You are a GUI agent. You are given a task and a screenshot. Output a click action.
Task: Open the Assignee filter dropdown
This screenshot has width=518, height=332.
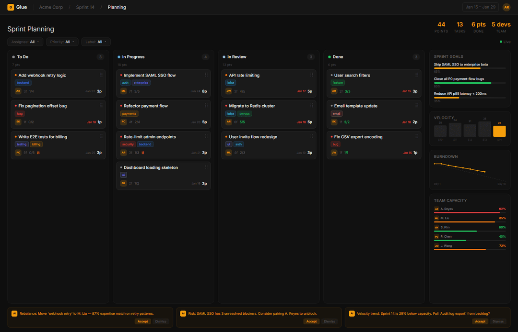coord(25,42)
